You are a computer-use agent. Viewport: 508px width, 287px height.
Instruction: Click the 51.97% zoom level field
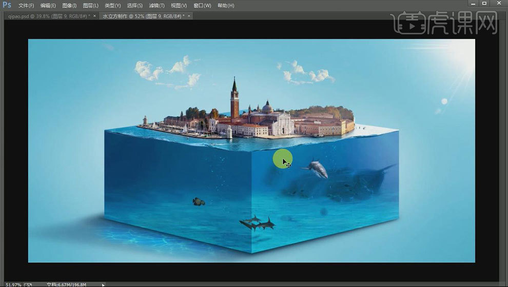tap(13, 285)
